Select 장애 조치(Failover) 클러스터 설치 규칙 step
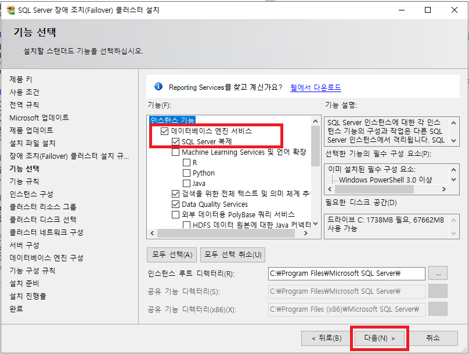This screenshot has height=354, width=469. [x=69, y=156]
